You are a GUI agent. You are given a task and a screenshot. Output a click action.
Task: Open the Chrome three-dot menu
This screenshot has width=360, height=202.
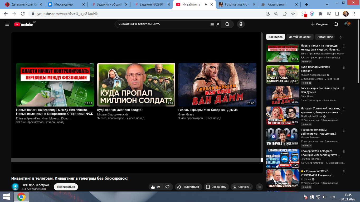354,14
